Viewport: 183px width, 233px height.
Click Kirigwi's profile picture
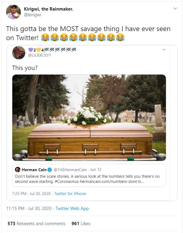[13, 12]
